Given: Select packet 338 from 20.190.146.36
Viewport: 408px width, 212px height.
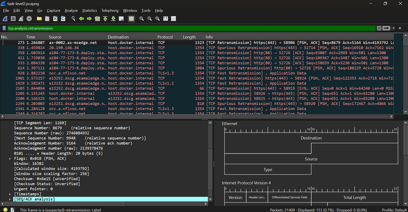Looking at the screenshot, I should point(197,48).
